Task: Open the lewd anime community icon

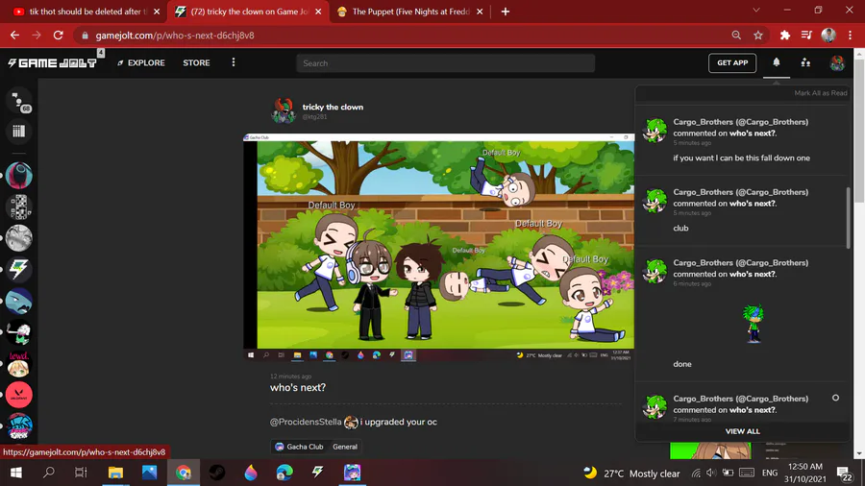Action: 19,364
